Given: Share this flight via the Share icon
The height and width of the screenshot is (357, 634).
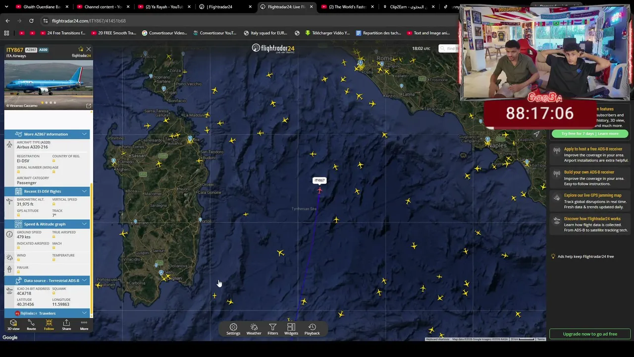Looking at the screenshot, I should pos(66,325).
